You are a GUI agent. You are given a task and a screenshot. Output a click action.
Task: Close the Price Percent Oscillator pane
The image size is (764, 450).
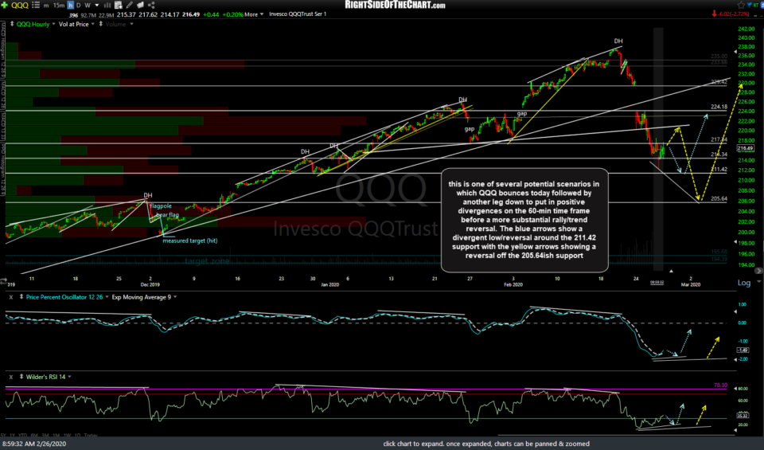coord(10,297)
